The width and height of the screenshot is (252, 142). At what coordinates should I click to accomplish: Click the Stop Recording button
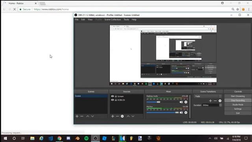coord(238,100)
